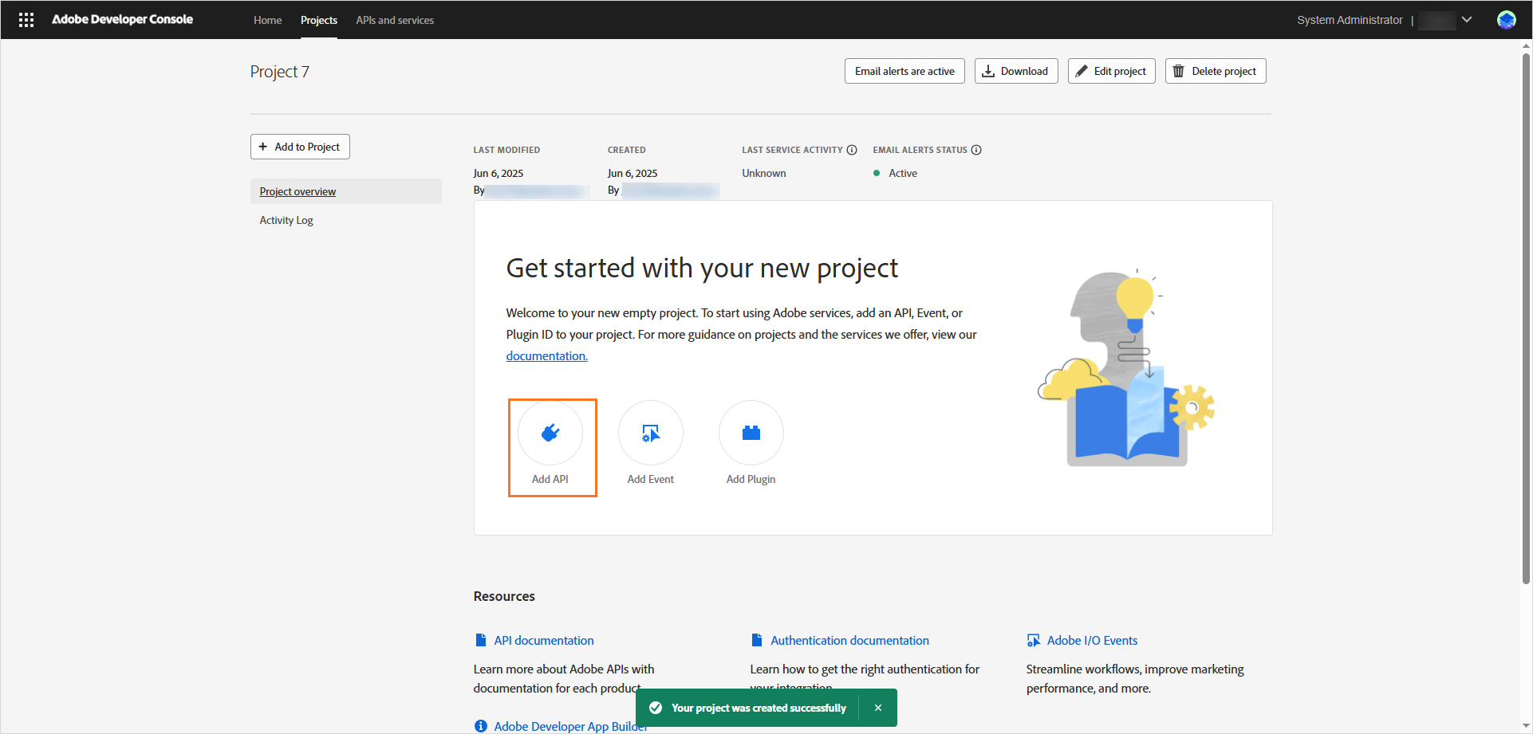Click the page vertical scrollbar
Image resolution: width=1533 pixels, height=734 pixels.
[1526, 317]
